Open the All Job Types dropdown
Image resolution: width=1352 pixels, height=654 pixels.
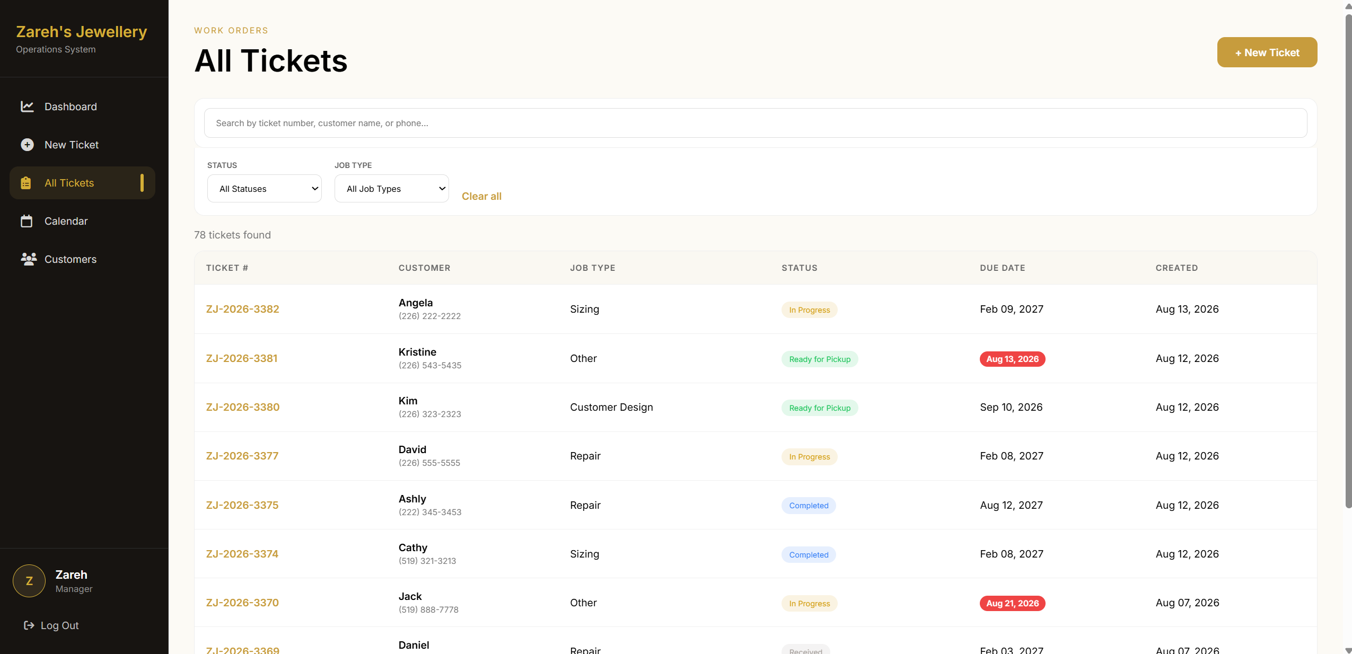click(391, 189)
